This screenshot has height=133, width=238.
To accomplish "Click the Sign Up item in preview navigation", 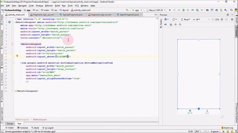I will (x=190, y=112).
